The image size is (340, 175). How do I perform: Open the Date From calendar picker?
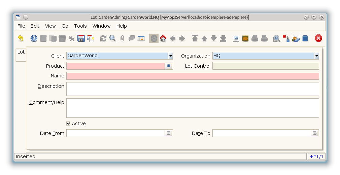pyautogui.click(x=169, y=133)
